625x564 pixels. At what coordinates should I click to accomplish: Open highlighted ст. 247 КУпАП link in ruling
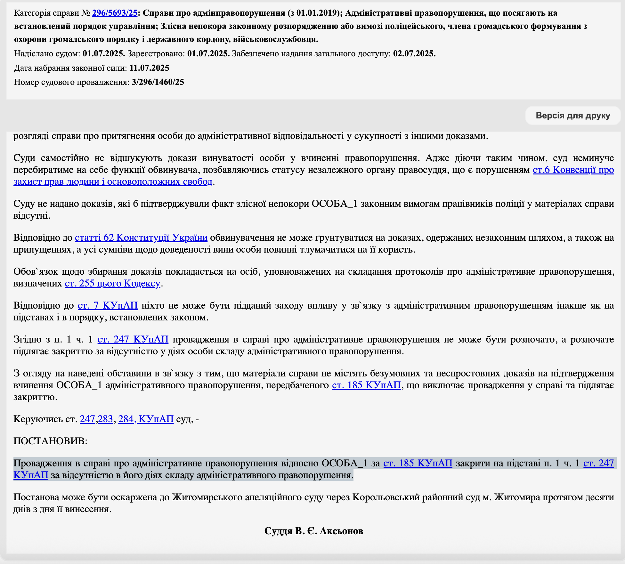point(598,463)
